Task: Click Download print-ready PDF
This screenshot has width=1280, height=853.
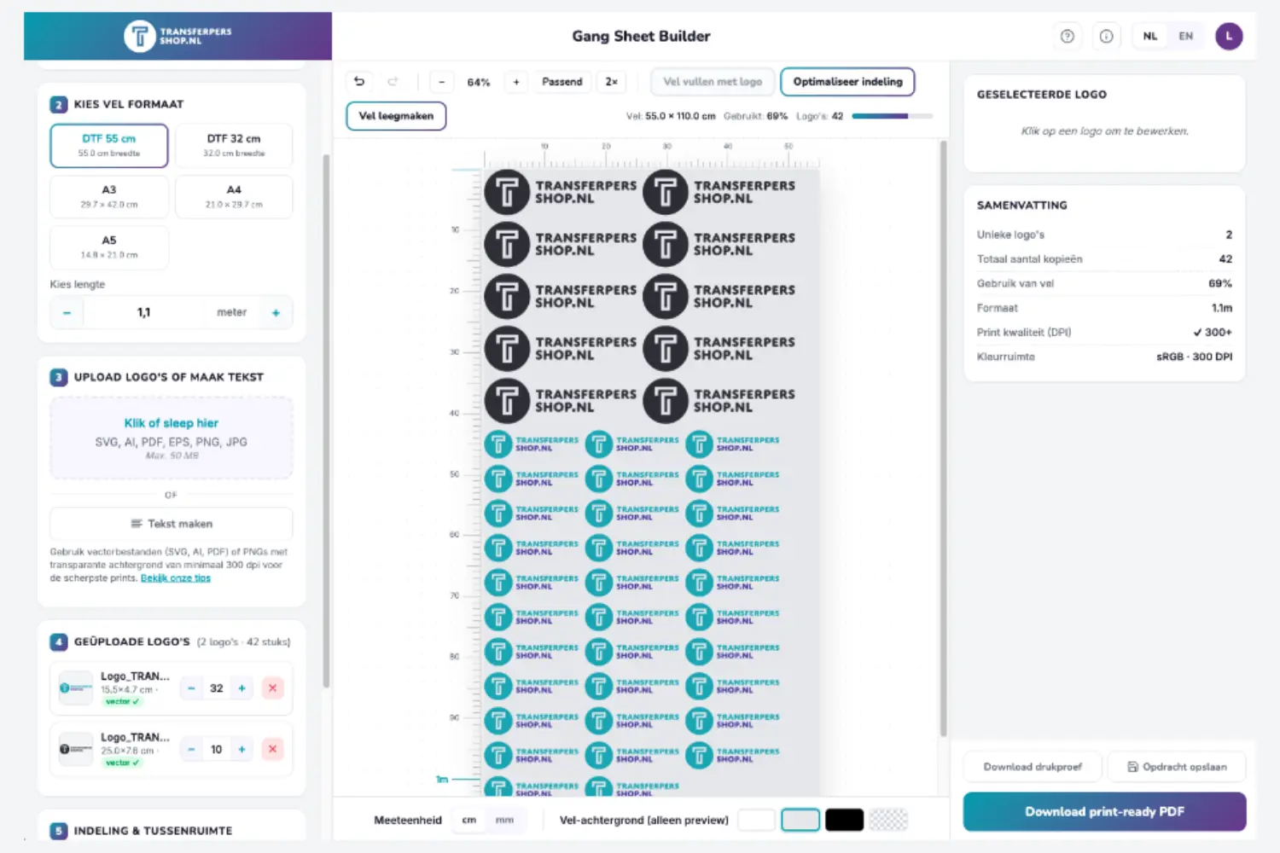Action: [x=1104, y=812]
